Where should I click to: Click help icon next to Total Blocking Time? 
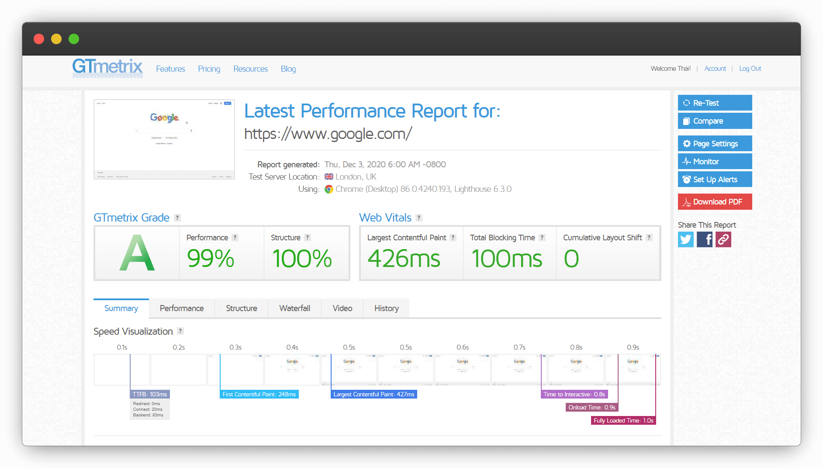click(542, 237)
